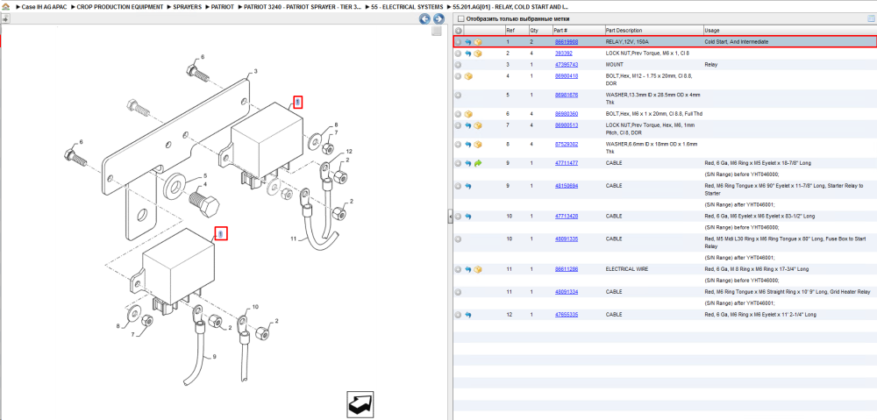Open part number link 48150694

[x=566, y=186]
